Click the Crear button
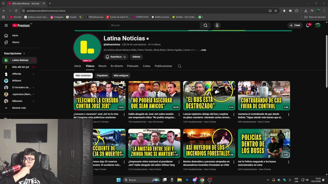This screenshot has width=328, height=184. pyautogui.click(x=295, y=25)
